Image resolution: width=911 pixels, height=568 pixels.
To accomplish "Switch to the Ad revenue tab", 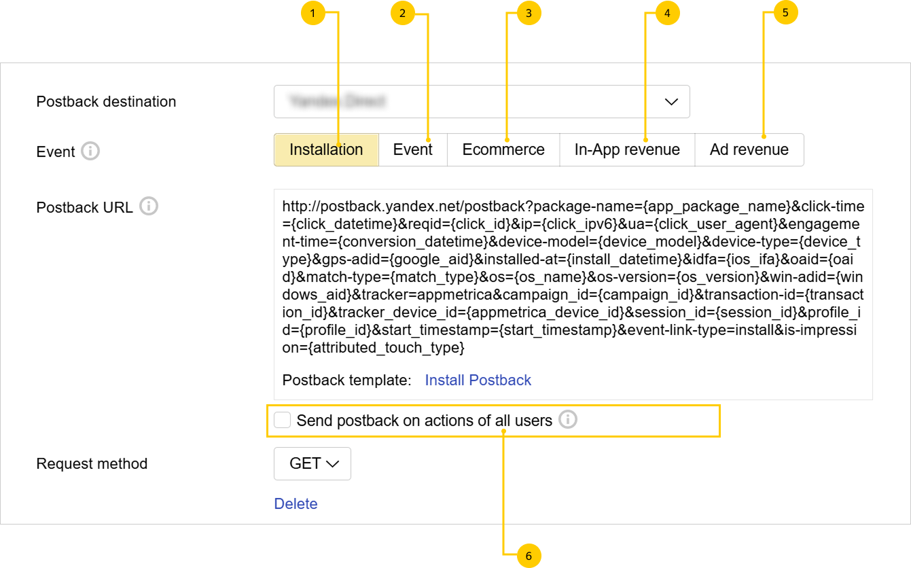I will click(x=749, y=149).
